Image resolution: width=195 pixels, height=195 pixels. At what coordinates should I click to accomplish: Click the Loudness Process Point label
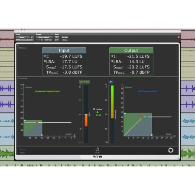click(47, 91)
